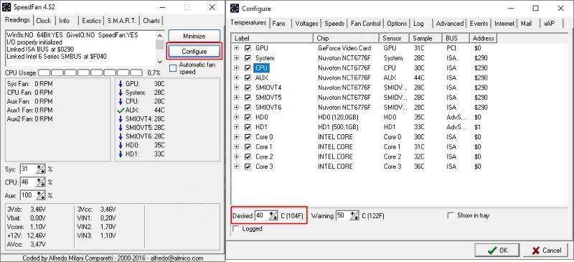The image size is (574, 262).
Task: Expand the HD1 tree row
Action: [x=237, y=127]
